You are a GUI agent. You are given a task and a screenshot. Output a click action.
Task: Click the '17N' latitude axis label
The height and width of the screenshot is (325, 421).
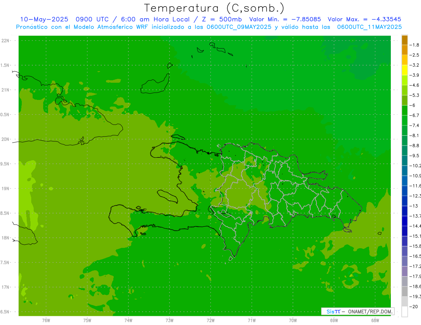(x=5, y=287)
